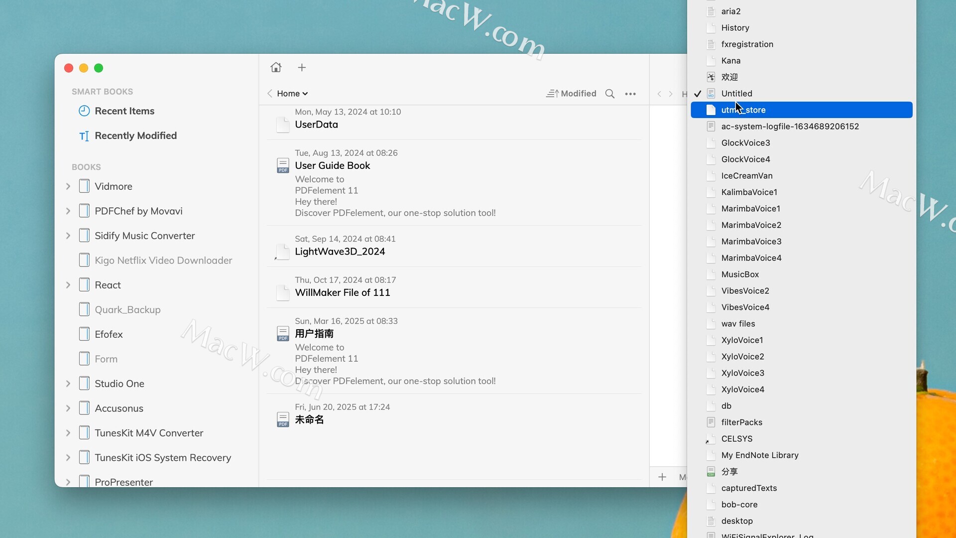Open the 用户指南 PDF entry
The height and width of the screenshot is (538, 956).
pos(454,351)
